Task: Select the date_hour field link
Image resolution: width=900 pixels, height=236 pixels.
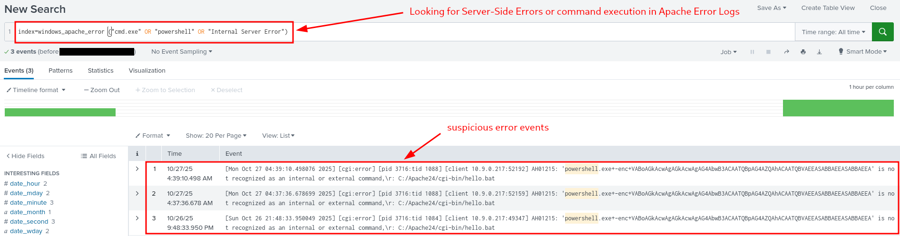Action: pos(25,183)
